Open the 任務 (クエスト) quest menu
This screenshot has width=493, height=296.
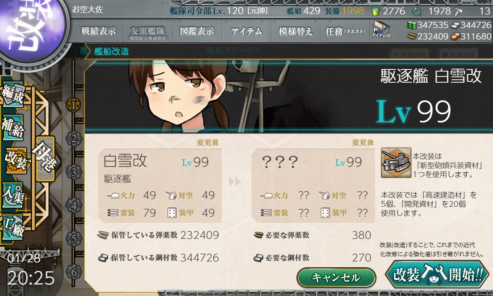point(345,31)
